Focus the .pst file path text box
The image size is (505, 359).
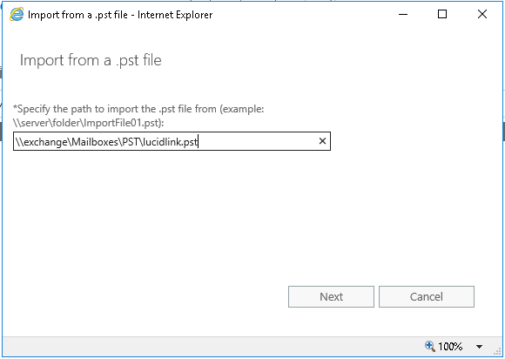pos(172,141)
